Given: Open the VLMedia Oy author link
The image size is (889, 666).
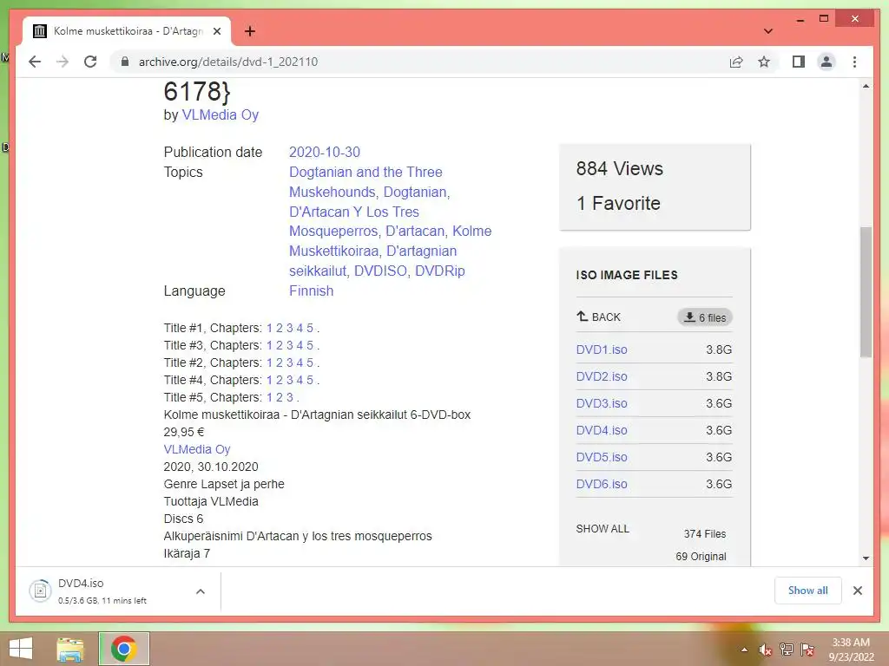Looking at the screenshot, I should [220, 114].
